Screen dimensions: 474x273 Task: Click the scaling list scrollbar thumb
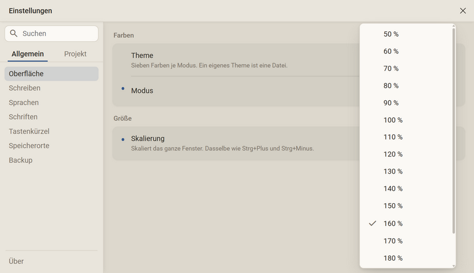453,130
